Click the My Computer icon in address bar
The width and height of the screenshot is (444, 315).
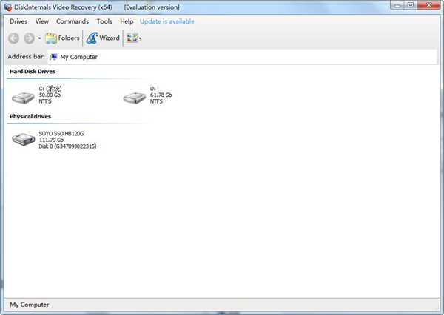[x=53, y=57]
